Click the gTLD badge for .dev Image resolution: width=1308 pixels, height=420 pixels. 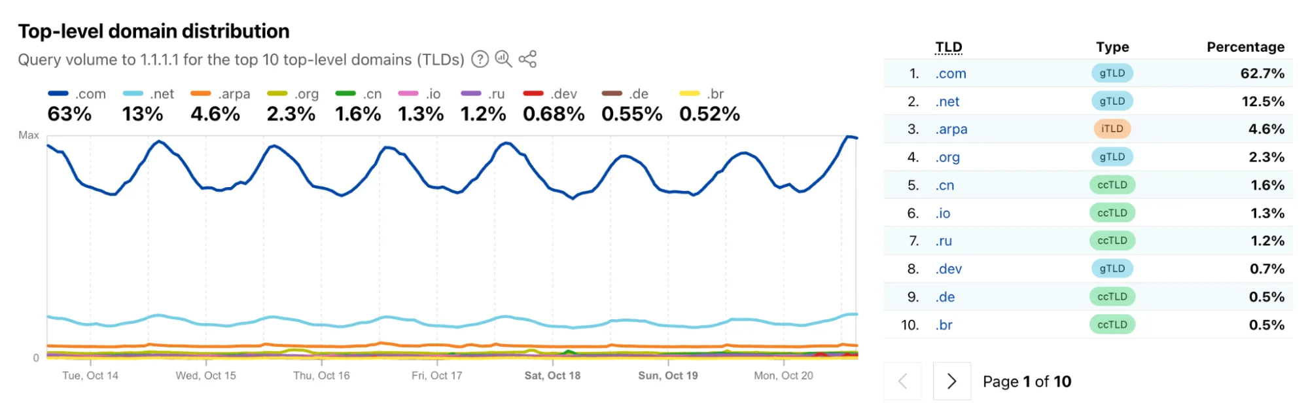click(1112, 269)
